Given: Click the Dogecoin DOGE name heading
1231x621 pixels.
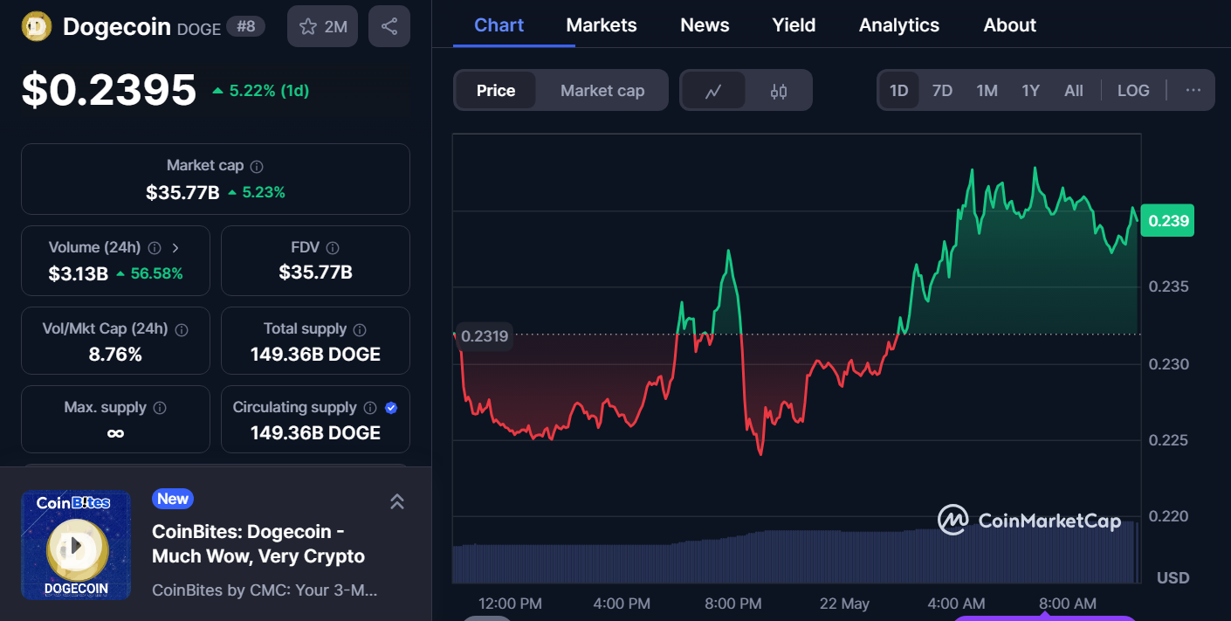Looking at the screenshot, I should (x=141, y=27).
